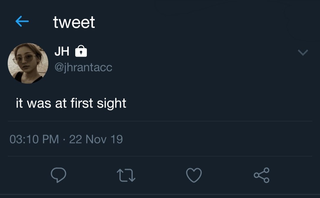Image resolution: width=320 pixels, height=198 pixels.
Task: Click the 22 Nov 19 date
Action: click(96, 139)
